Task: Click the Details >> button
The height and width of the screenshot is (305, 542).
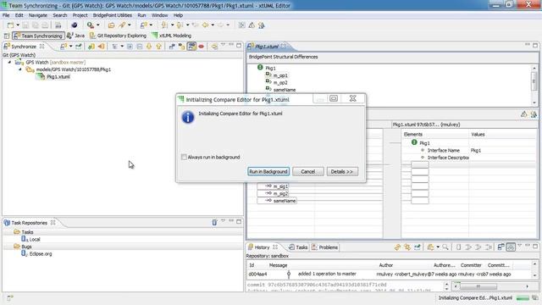Action: pos(342,171)
